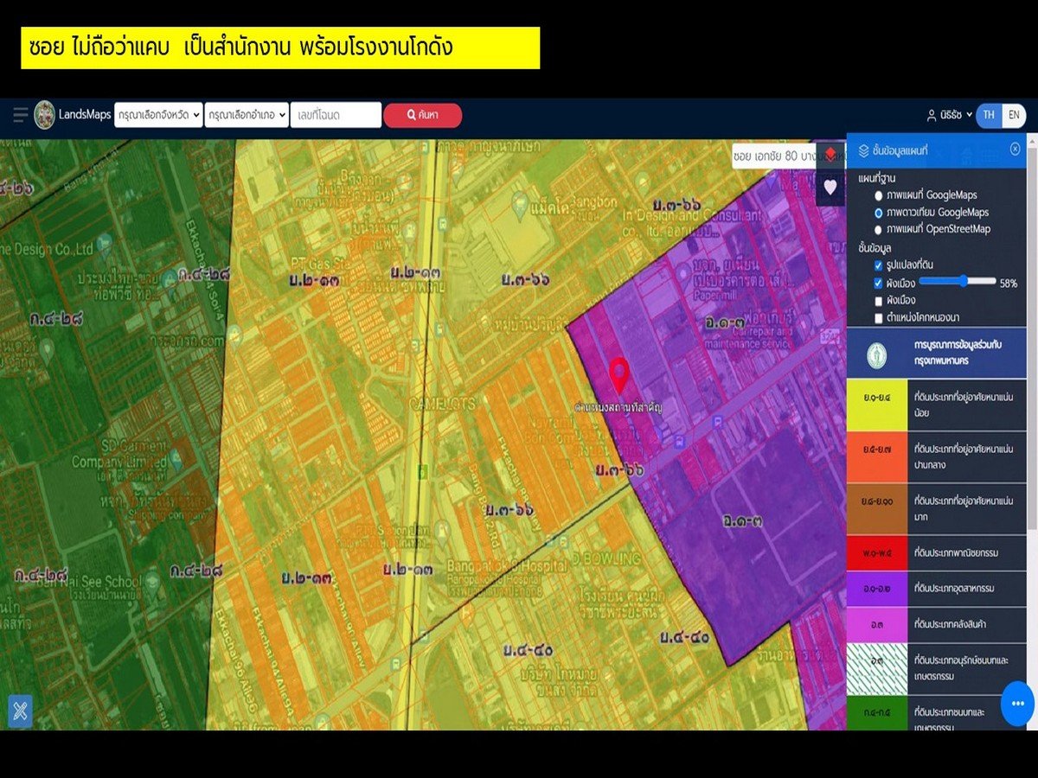Image resolution: width=1038 pixels, height=778 pixels.
Task: Click the ที่ดินประเภทอุตสาหกรรม legend text
Action: click(x=956, y=589)
